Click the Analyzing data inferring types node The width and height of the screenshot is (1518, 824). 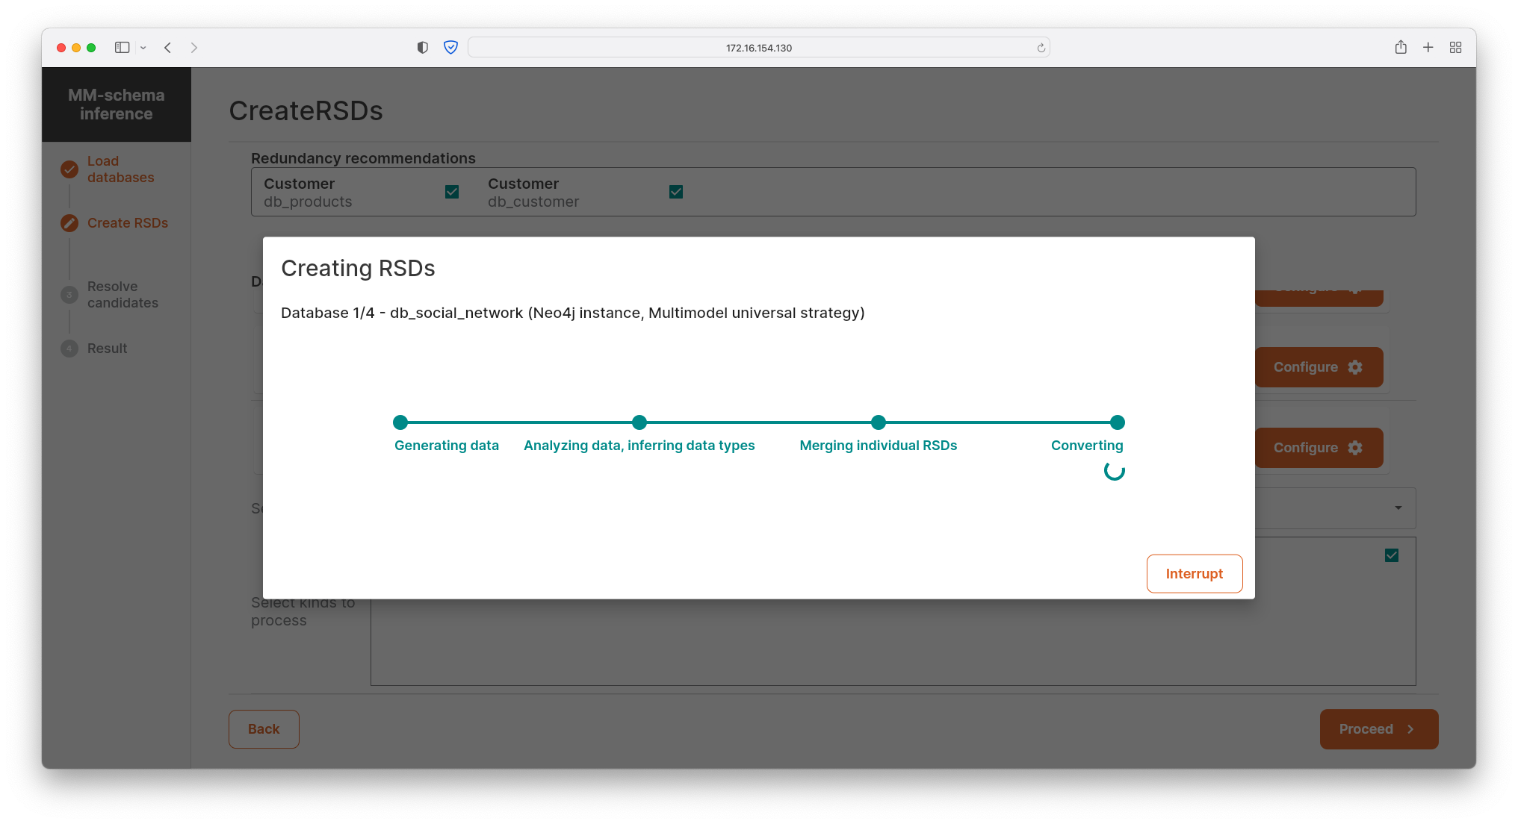click(639, 422)
